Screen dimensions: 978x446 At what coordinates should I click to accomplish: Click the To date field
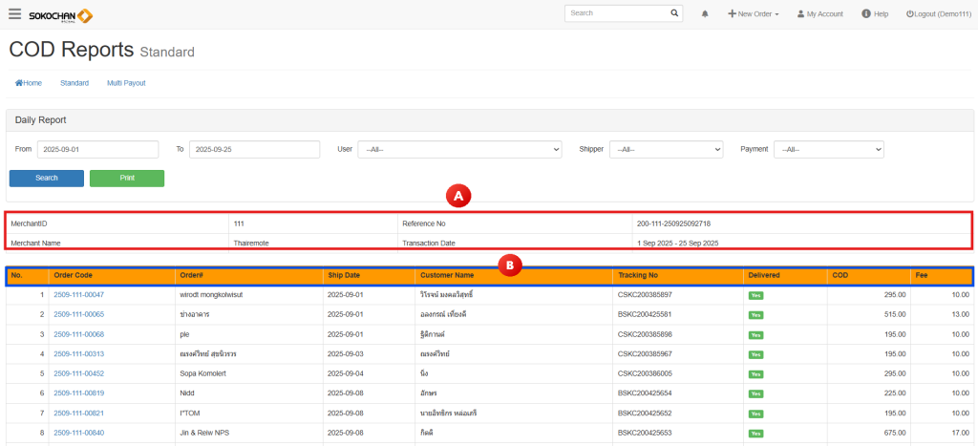(x=254, y=150)
